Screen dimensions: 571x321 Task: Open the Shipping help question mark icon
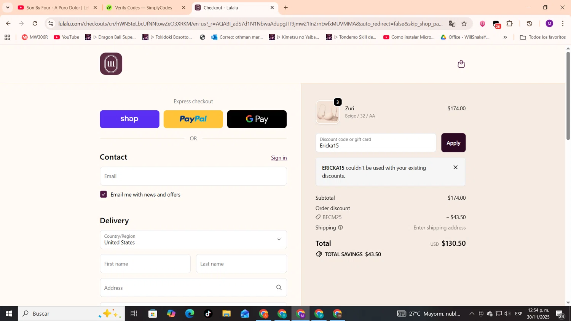pos(340,227)
